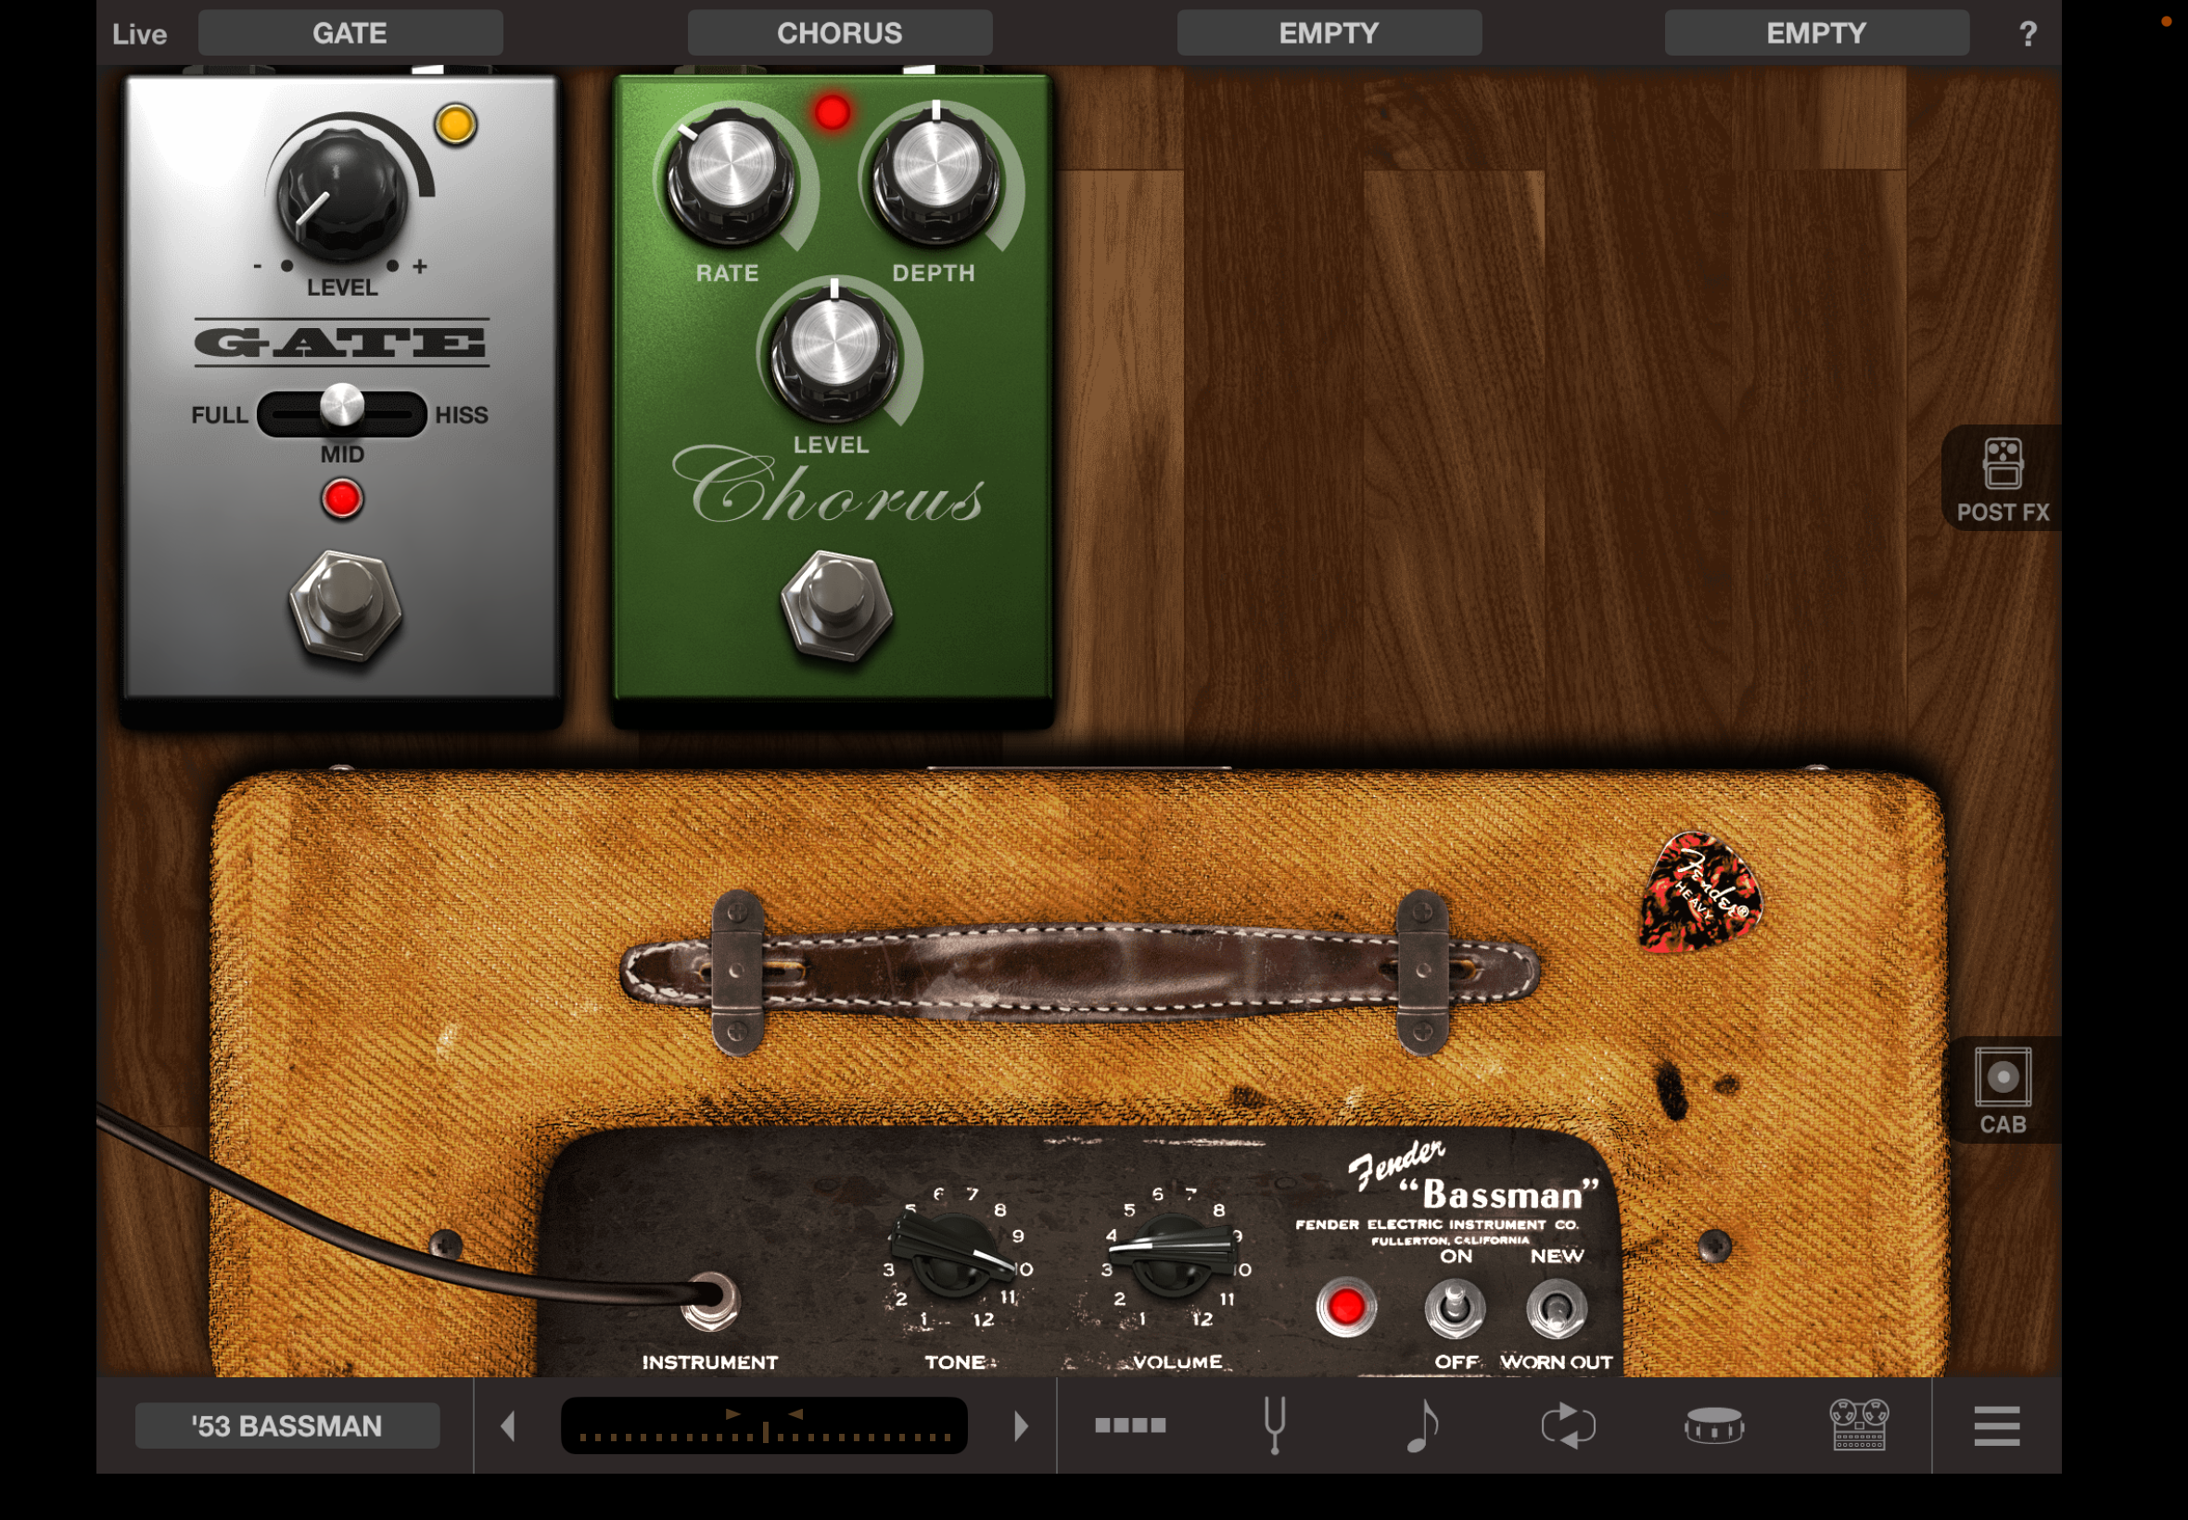
Task: Toggle the Gate pedal footswitch
Action: click(345, 606)
